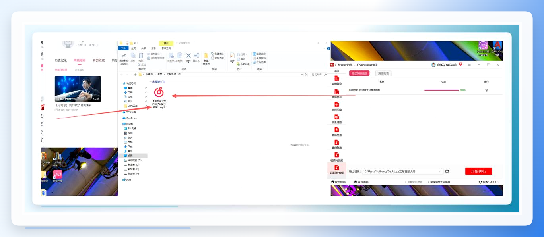
Task: Refresh the Explorer address bar
Action: (306, 74)
